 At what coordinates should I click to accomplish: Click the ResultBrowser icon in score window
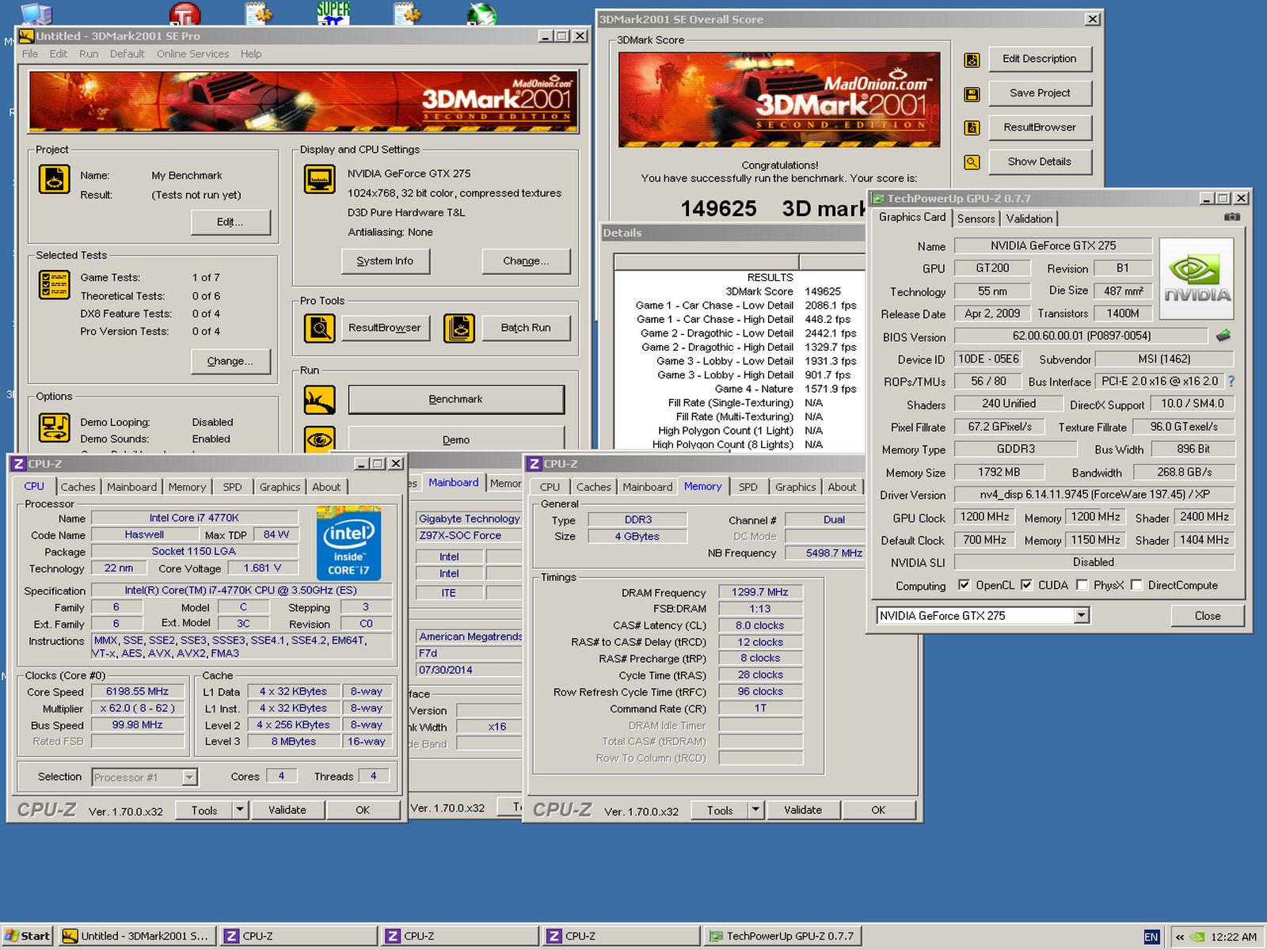pyautogui.click(x=972, y=127)
